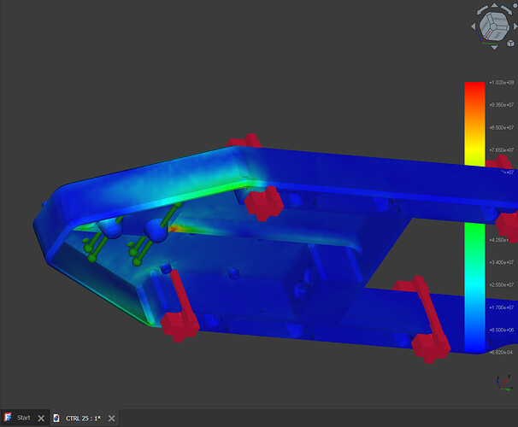518x427 pixels.
Task: Click the up arrow on the navigation cube
Action: (x=493, y=6)
